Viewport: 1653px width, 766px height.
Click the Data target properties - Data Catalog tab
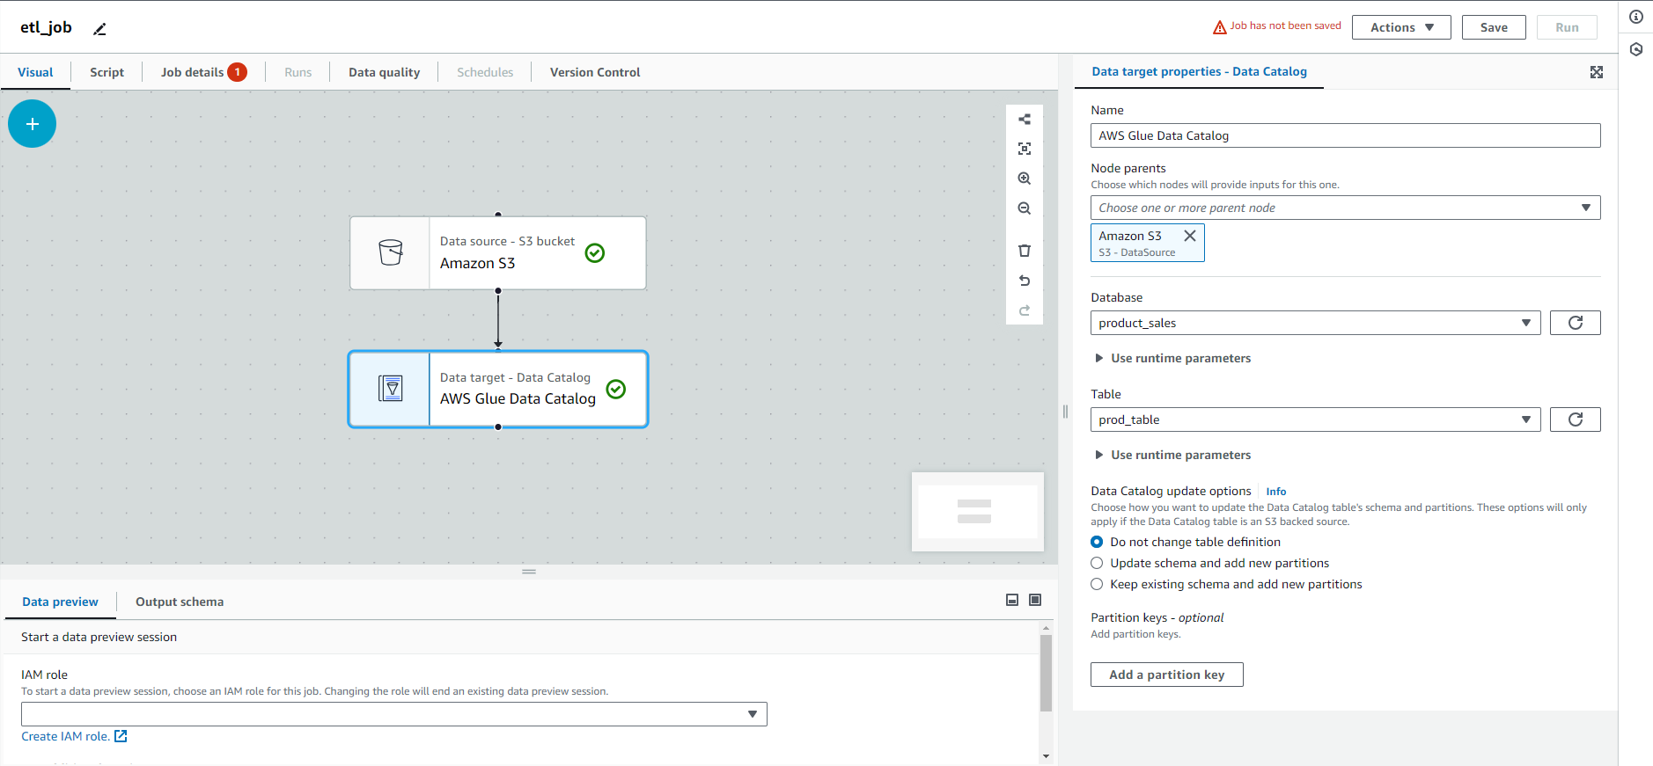[x=1199, y=71]
